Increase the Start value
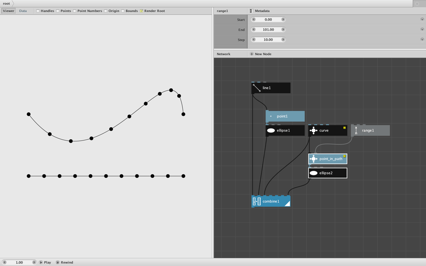The image size is (426, 266). coord(283,20)
